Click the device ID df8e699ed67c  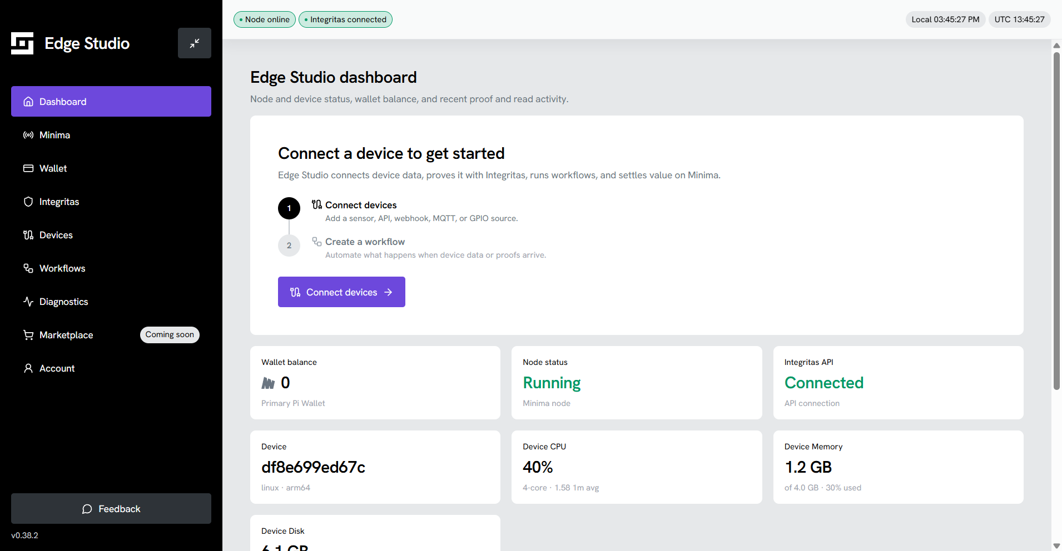(313, 467)
